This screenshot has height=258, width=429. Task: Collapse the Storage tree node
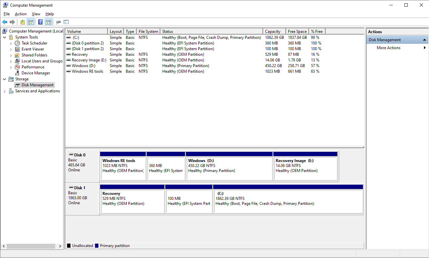(x=5, y=79)
